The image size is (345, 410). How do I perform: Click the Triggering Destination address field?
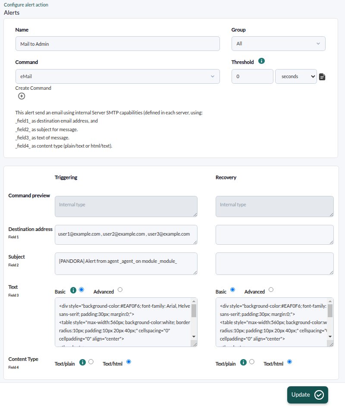click(126, 235)
